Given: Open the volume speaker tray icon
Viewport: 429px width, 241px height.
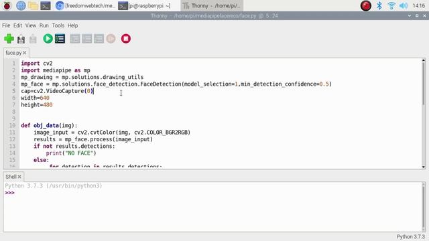Looking at the screenshot, I should (x=404, y=5).
